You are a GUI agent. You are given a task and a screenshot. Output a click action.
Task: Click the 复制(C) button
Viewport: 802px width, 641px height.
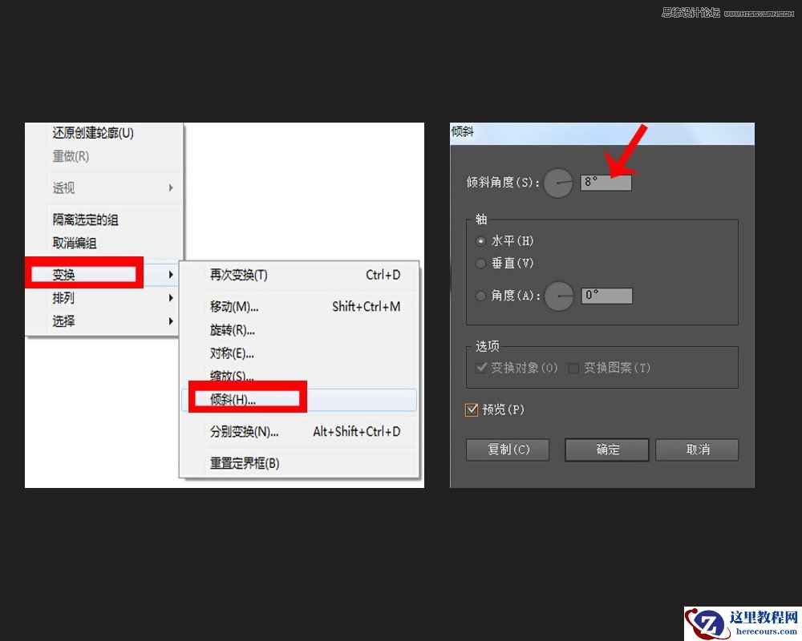click(x=507, y=450)
